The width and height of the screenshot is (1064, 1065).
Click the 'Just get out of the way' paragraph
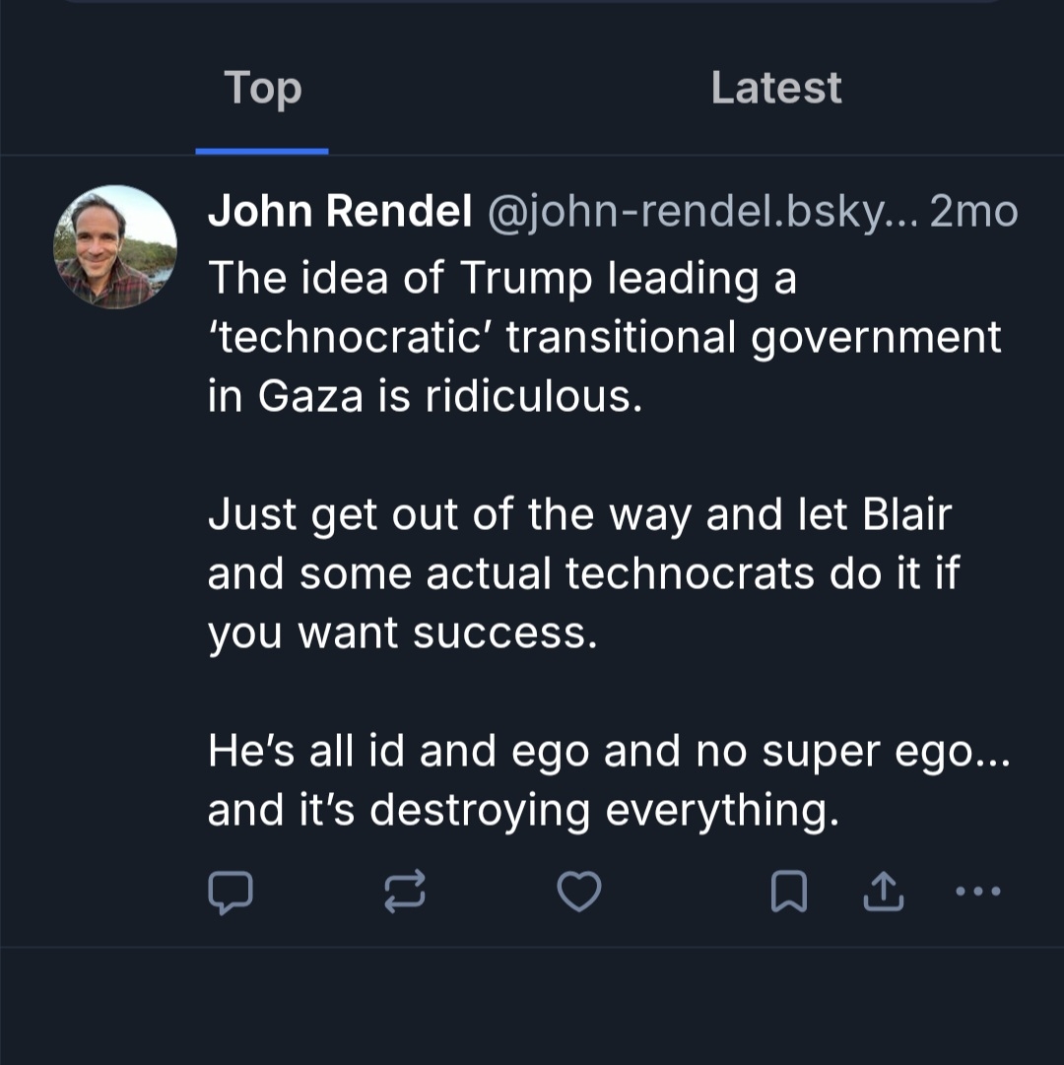coord(579,515)
